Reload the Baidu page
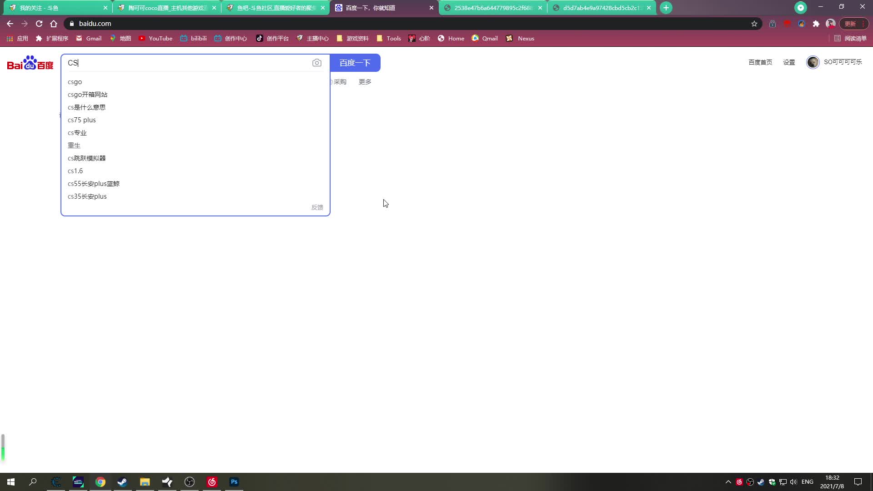Image resolution: width=873 pixels, height=491 pixels. pos(39,24)
